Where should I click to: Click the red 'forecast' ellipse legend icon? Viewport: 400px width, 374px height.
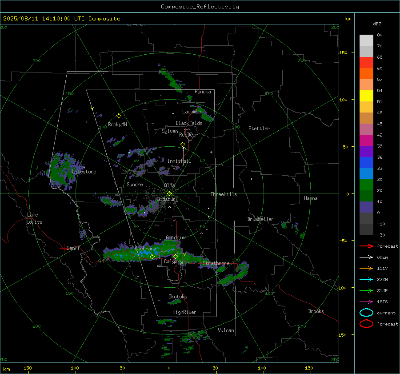click(x=366, y=324)
